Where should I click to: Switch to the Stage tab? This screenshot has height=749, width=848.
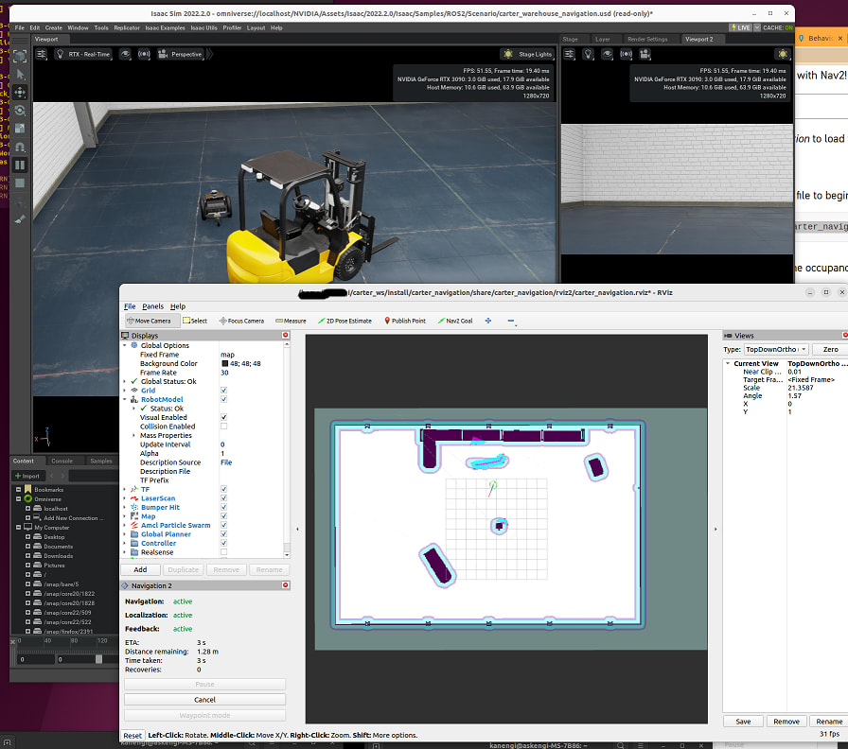[570, 40]
